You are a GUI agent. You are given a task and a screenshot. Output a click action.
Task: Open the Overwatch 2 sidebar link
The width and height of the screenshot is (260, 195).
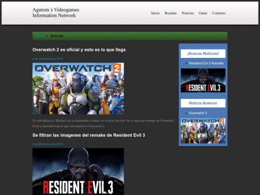click(x=198, y=113)
